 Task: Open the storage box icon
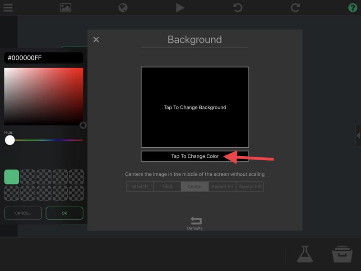[x=342, y=254]
